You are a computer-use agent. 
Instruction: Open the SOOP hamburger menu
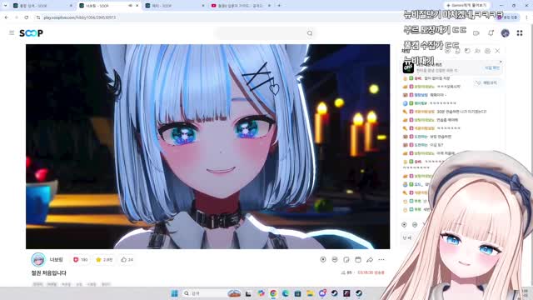(12, 33)
